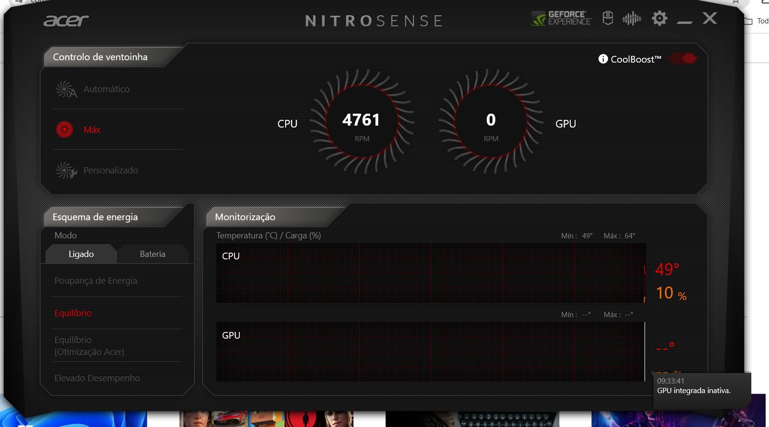Screen dimensions: 769x427
Task: Click the NITROSENSE title text
Action: pos(374,21)
